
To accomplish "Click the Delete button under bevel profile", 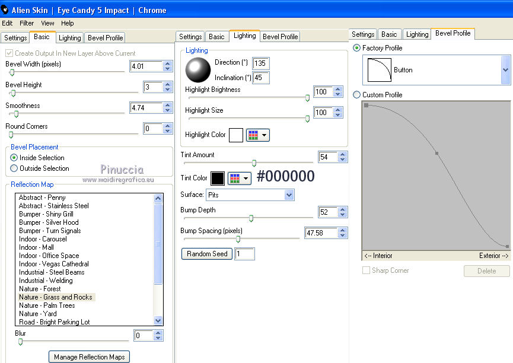I will pyautogui.click(x=486, y=270).
